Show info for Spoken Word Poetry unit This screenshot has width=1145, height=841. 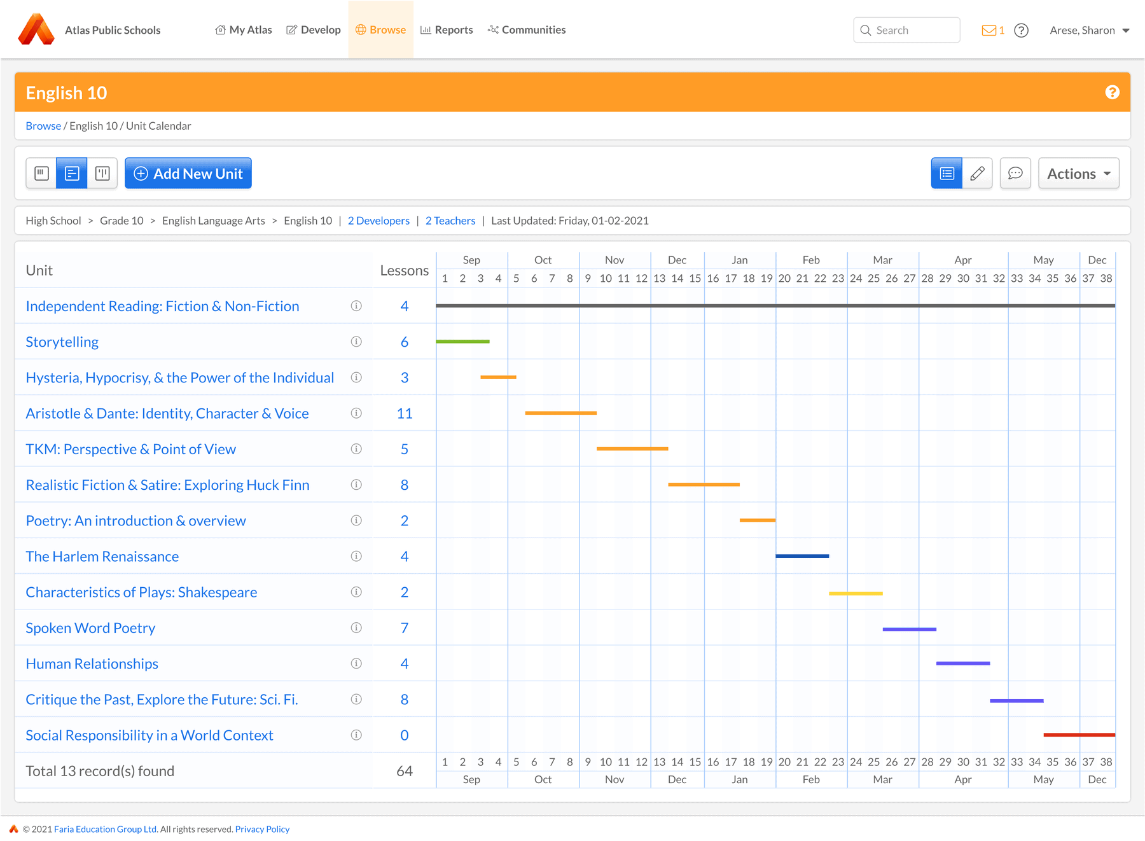356,628
